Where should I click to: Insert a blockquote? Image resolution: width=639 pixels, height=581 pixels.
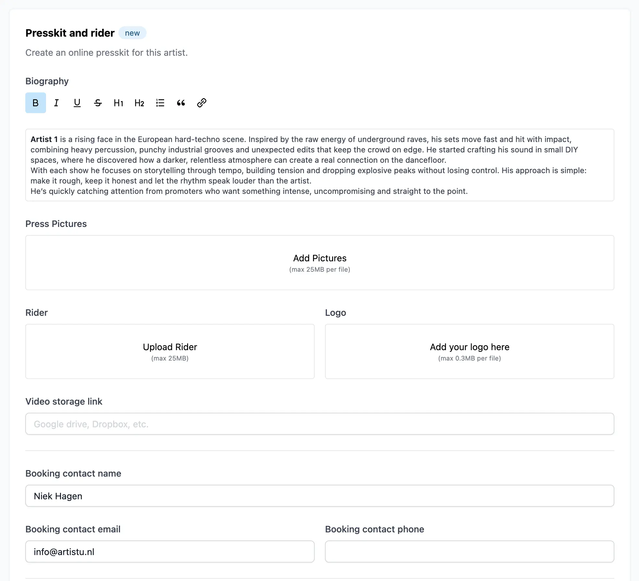point(181,103)
